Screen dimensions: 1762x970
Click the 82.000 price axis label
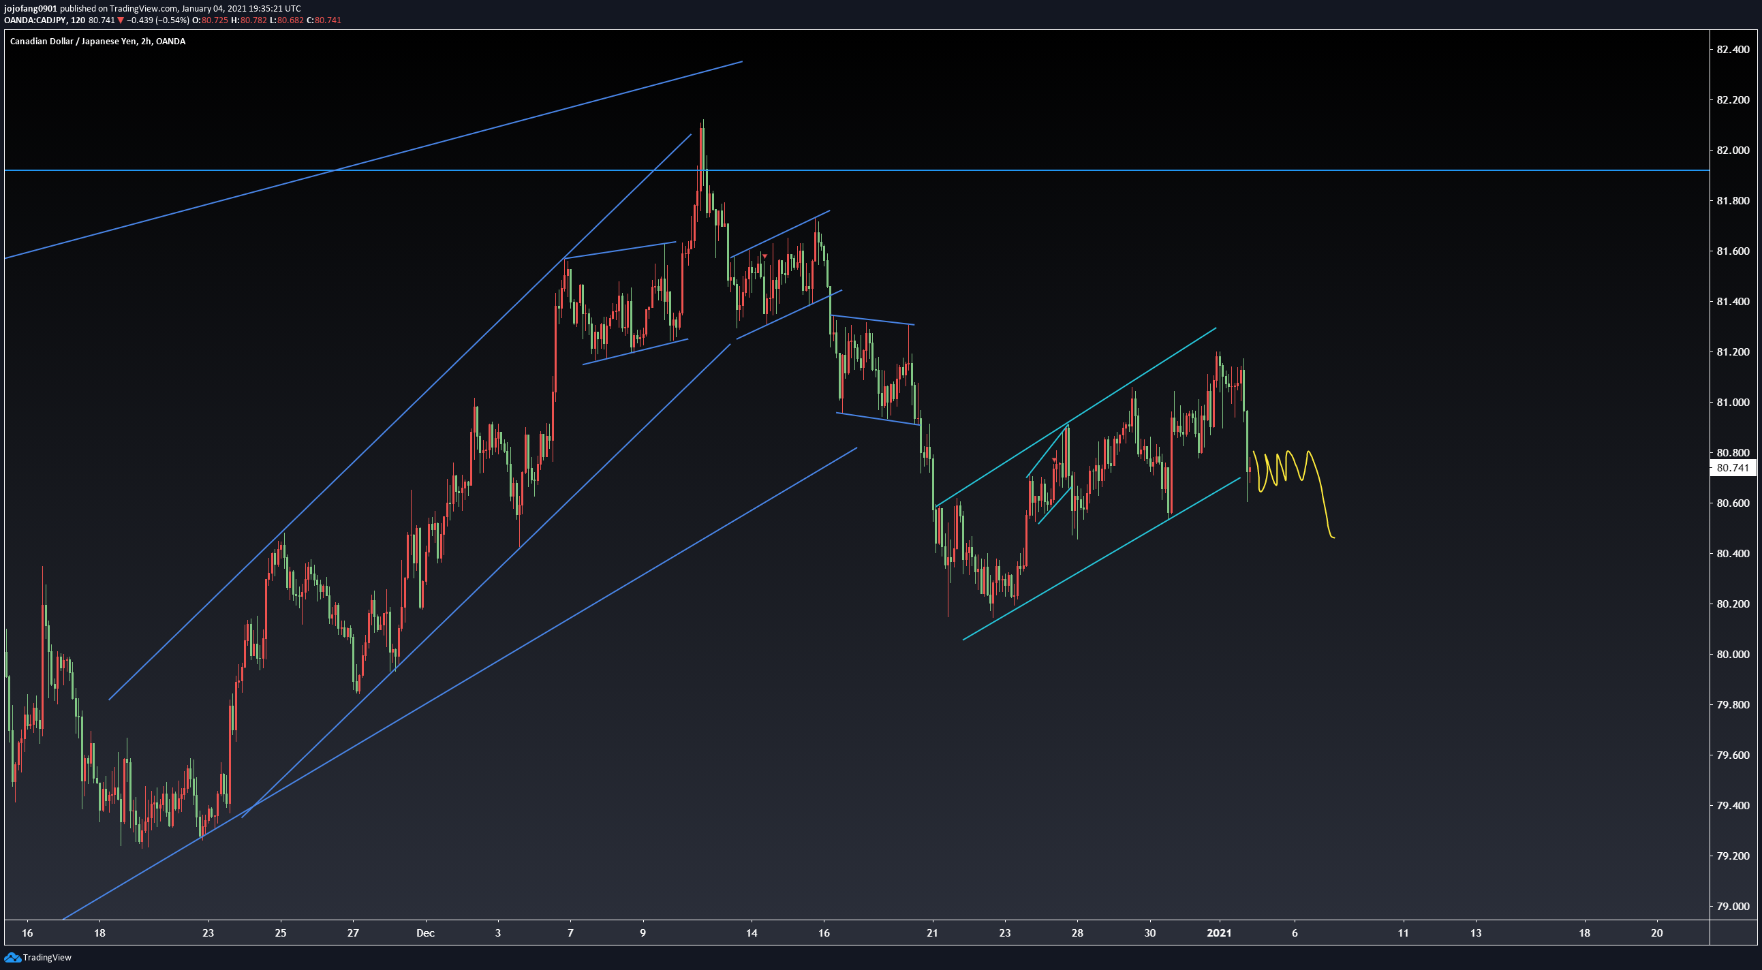point(1733,150)
